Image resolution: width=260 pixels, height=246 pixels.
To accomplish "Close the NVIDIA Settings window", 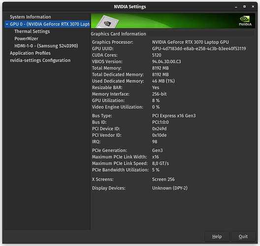I will [253, 6].
